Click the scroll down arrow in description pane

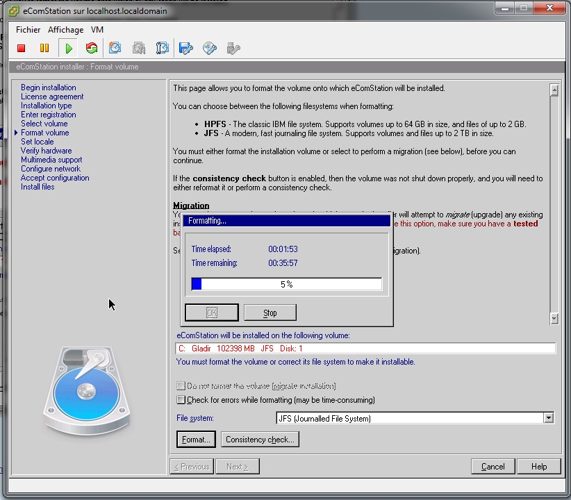click(x=554, y=318)
